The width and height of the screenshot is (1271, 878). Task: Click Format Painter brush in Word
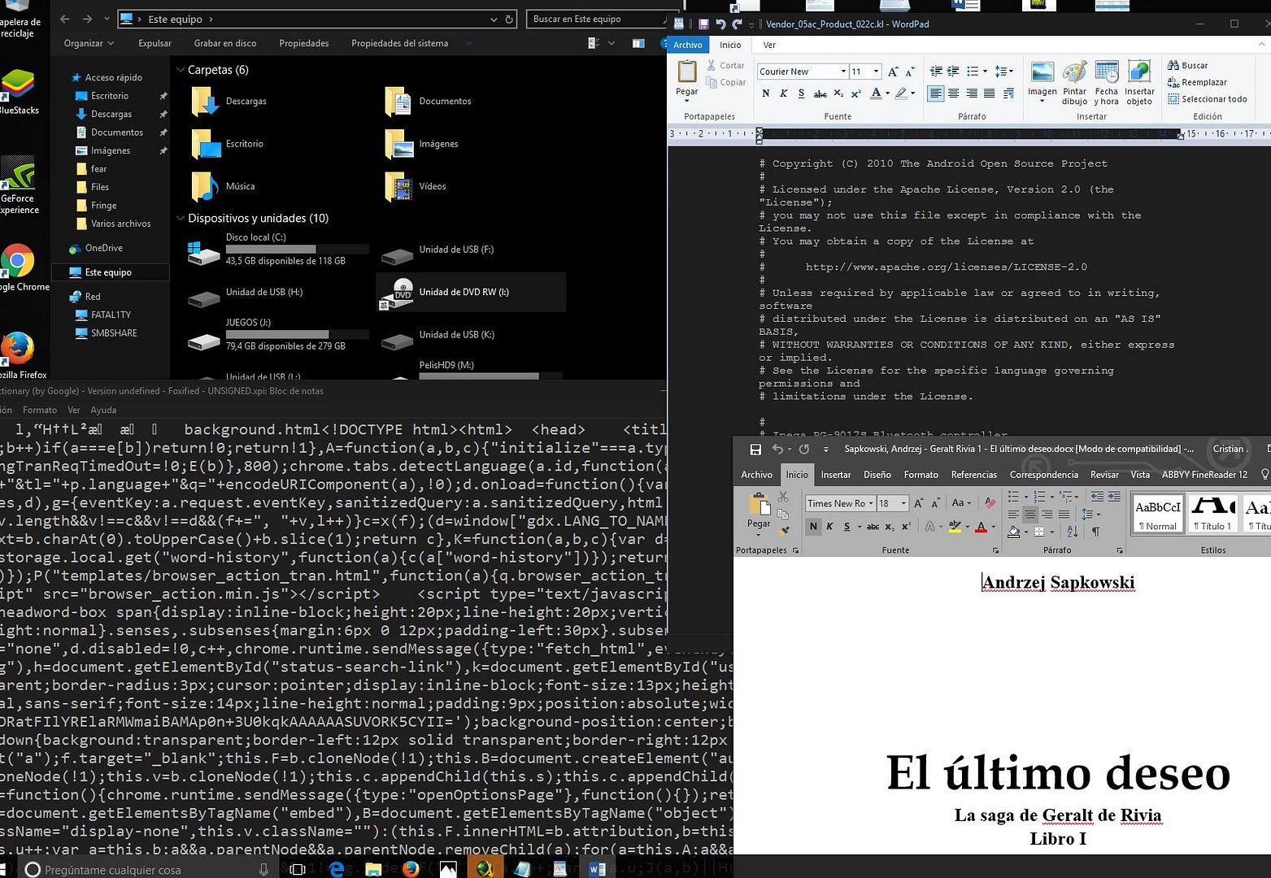[x=784, y=531]
